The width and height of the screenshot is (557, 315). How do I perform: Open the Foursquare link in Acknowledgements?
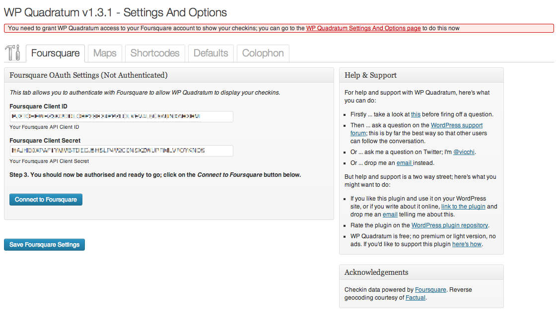click(x=430, y=290)
